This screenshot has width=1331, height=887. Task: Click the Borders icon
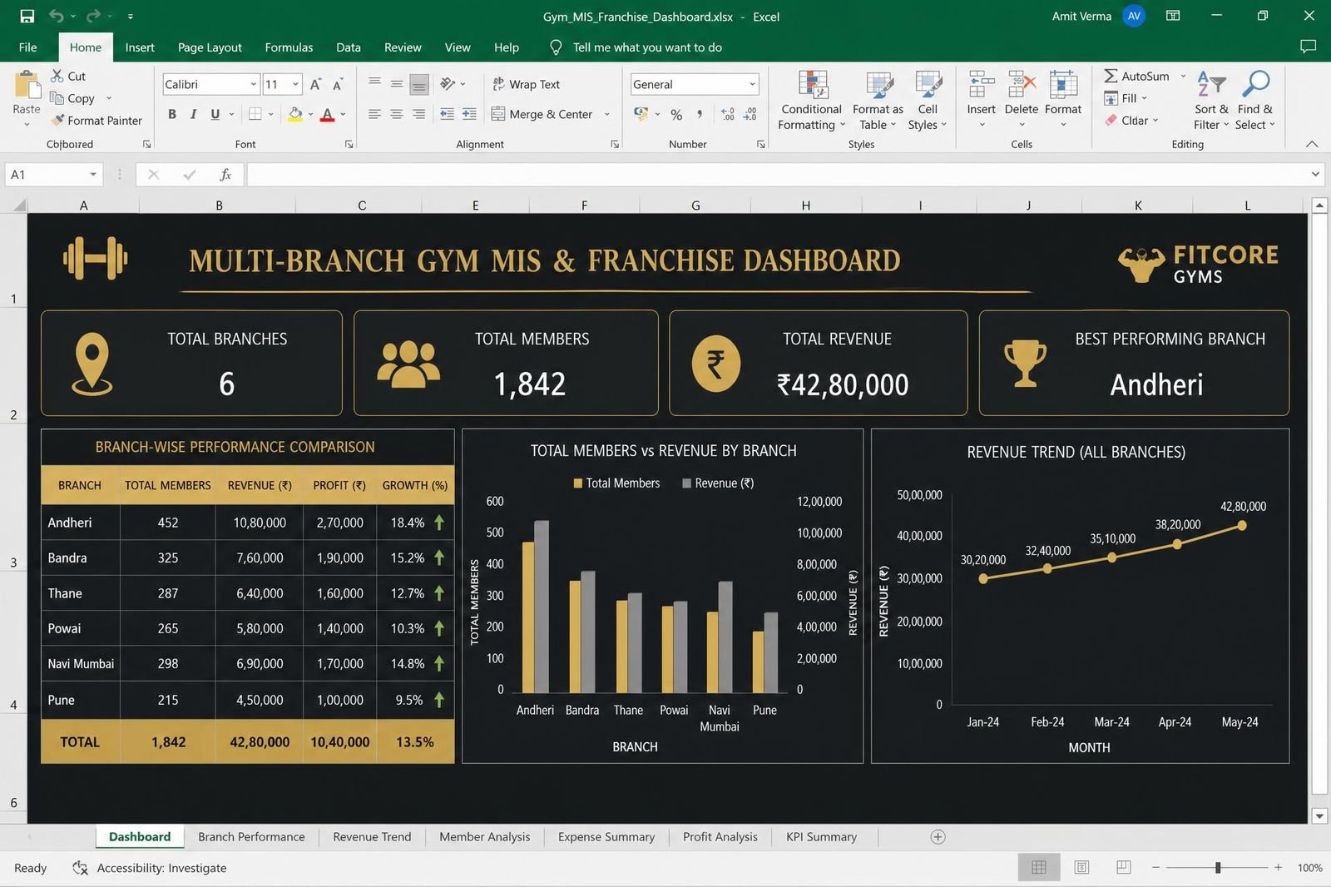pyautogui.click(x=255, y=114)
